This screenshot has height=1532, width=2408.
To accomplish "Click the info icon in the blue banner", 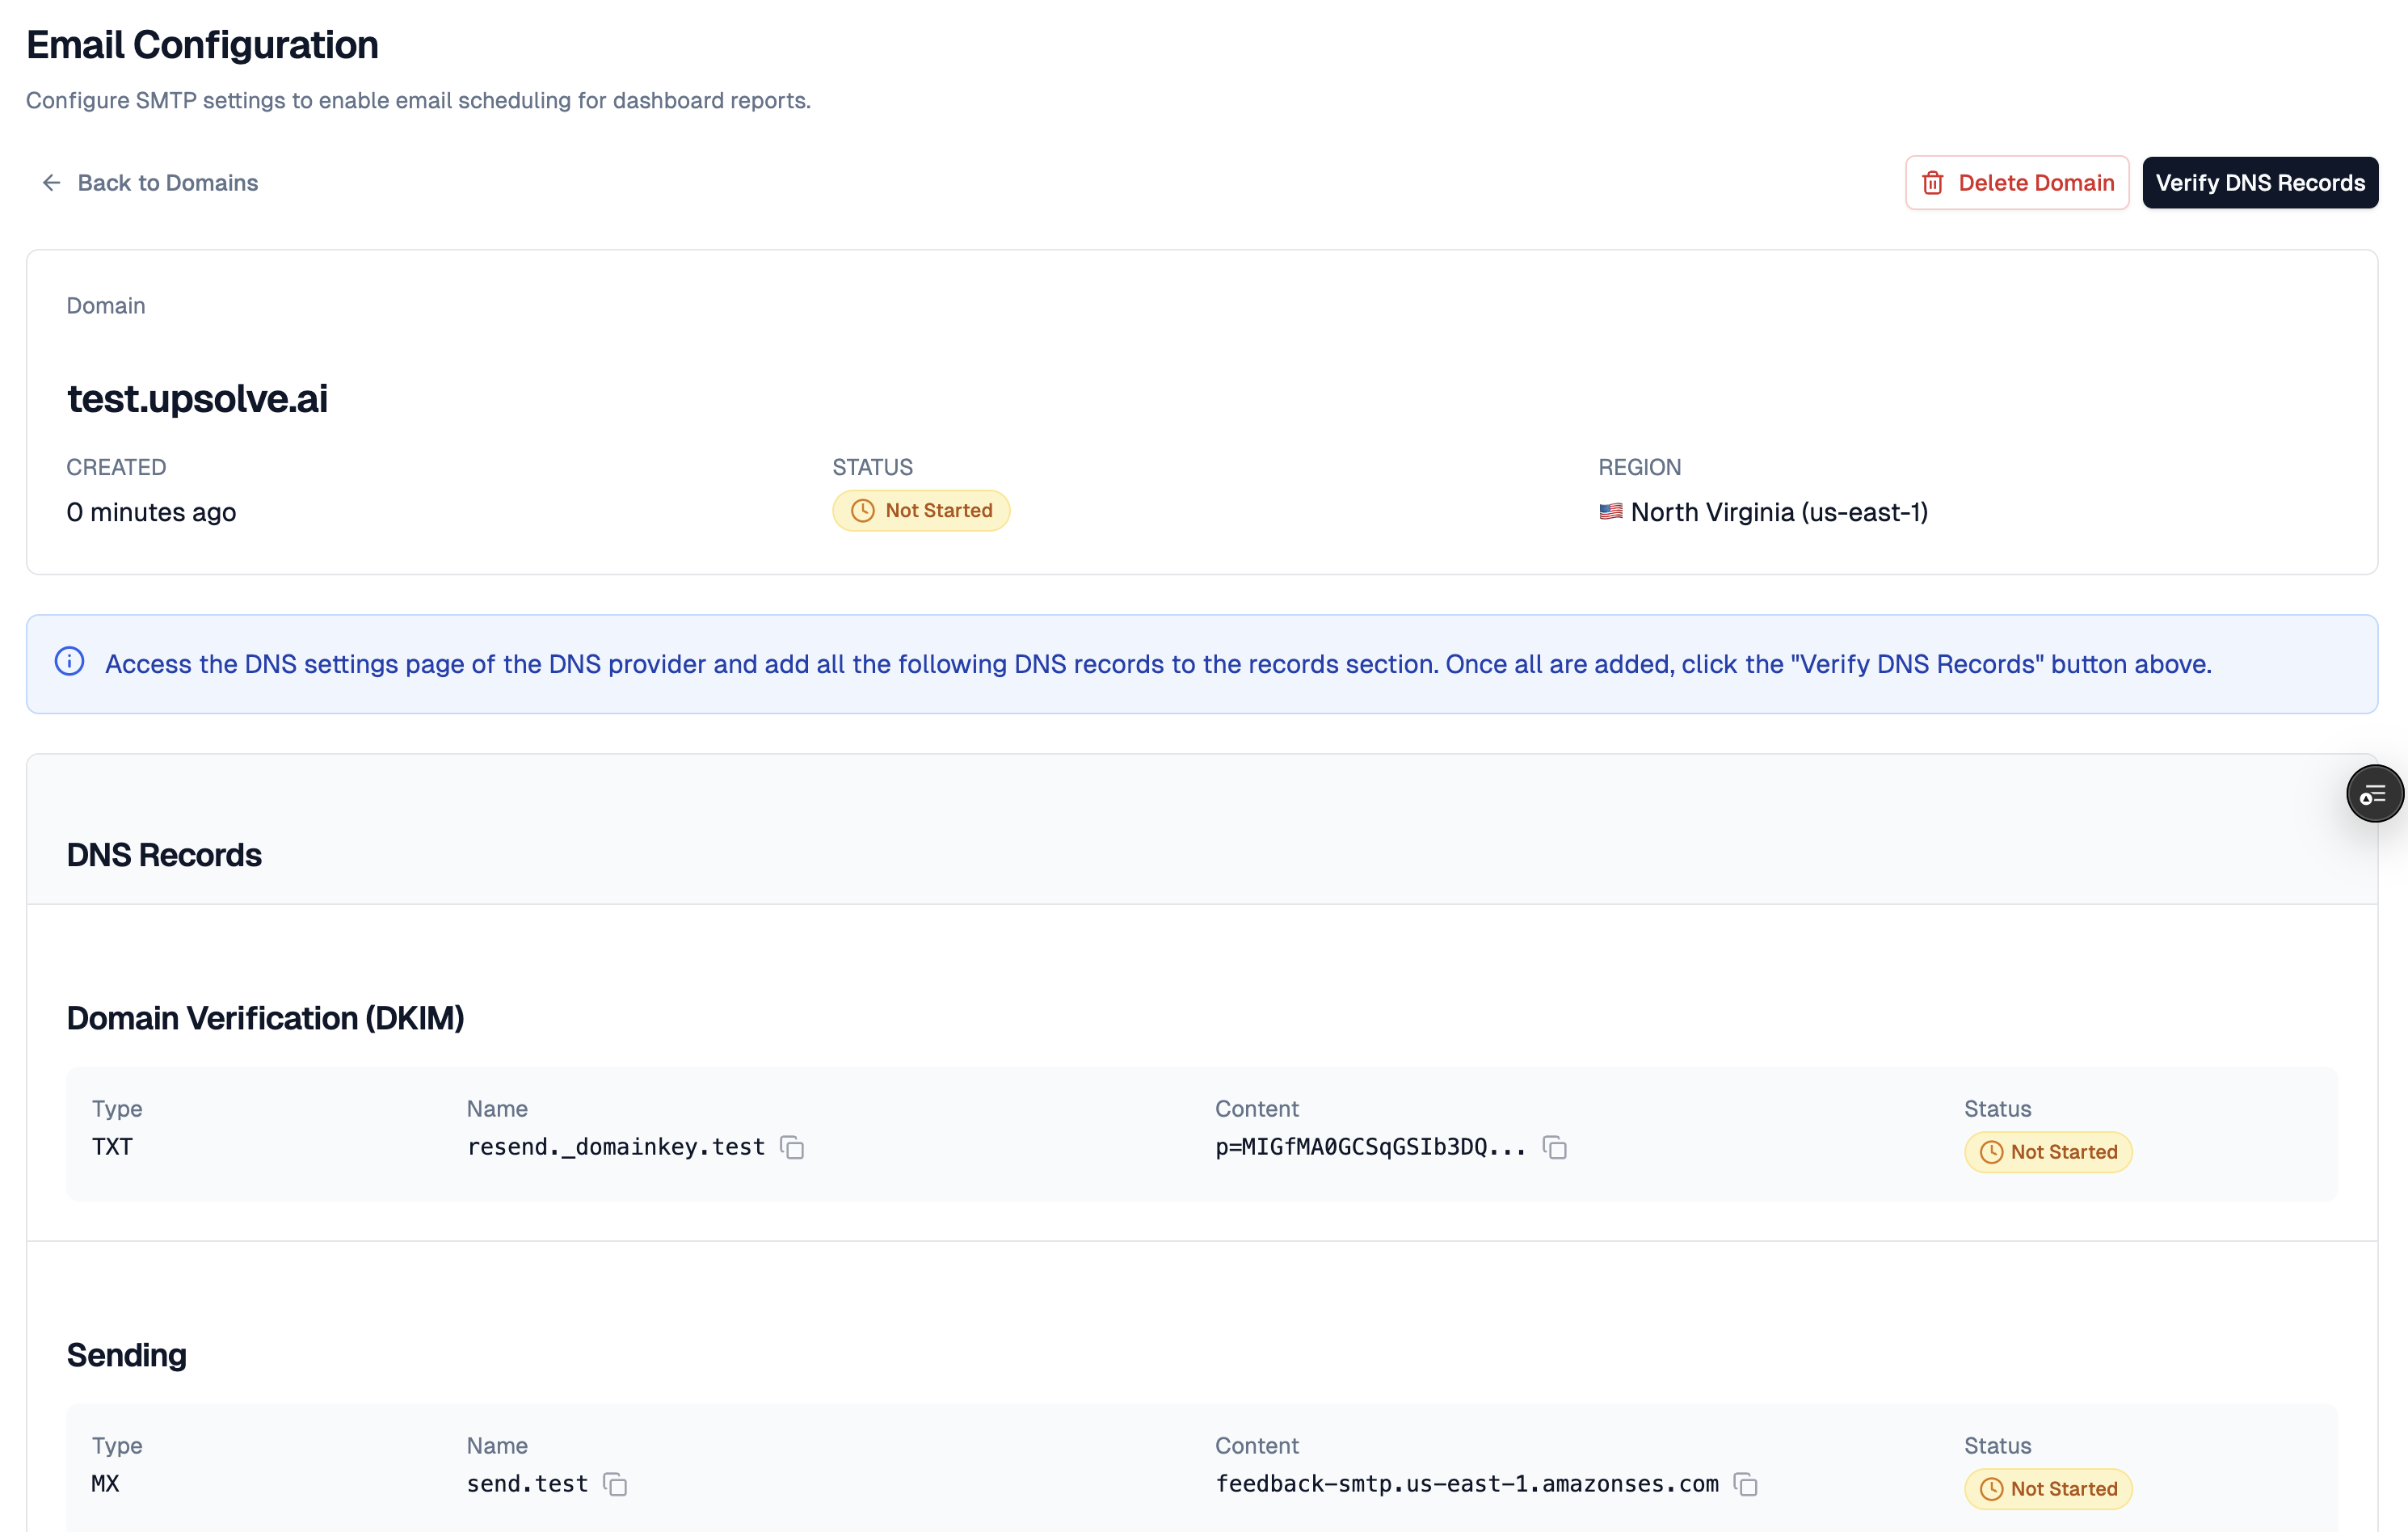I will tap(69, 661).
